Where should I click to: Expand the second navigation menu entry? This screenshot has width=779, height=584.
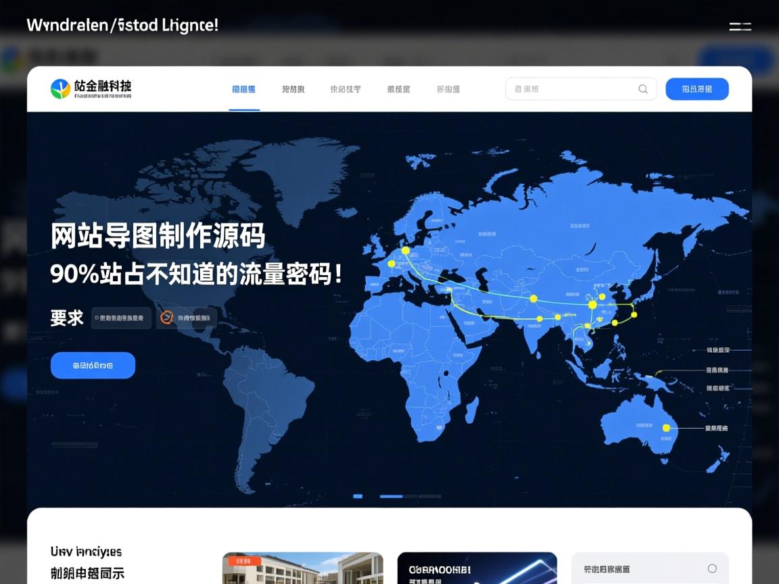(292, 89)
